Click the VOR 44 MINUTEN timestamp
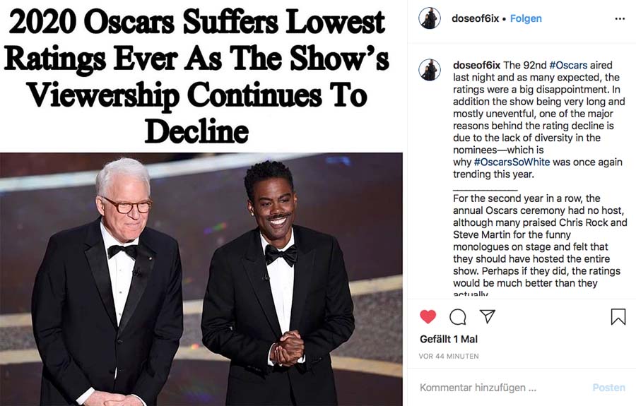Viewport: 636px width, 406px height. point(449,356)
